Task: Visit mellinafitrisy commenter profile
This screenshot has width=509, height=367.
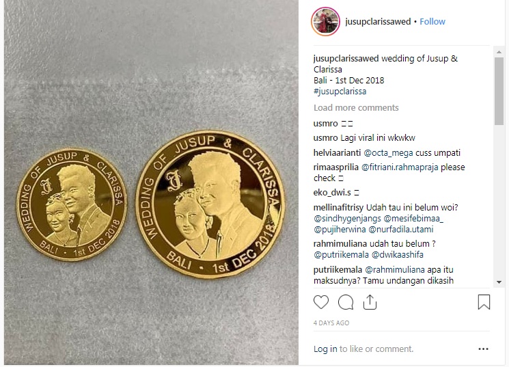Action: [339, 208]
